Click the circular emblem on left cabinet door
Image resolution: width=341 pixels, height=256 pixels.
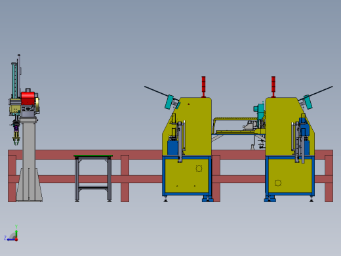[x=199, y=169]
